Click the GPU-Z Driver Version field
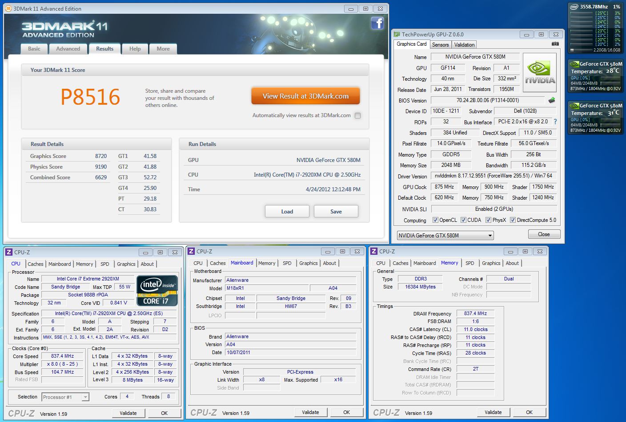 (x=494, y=176)
